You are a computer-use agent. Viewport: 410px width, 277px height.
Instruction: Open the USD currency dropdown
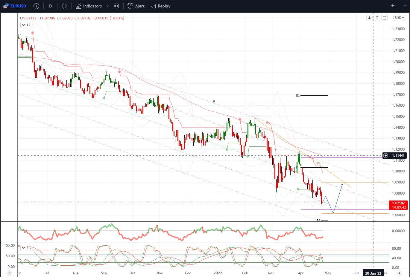pos(399,18)
